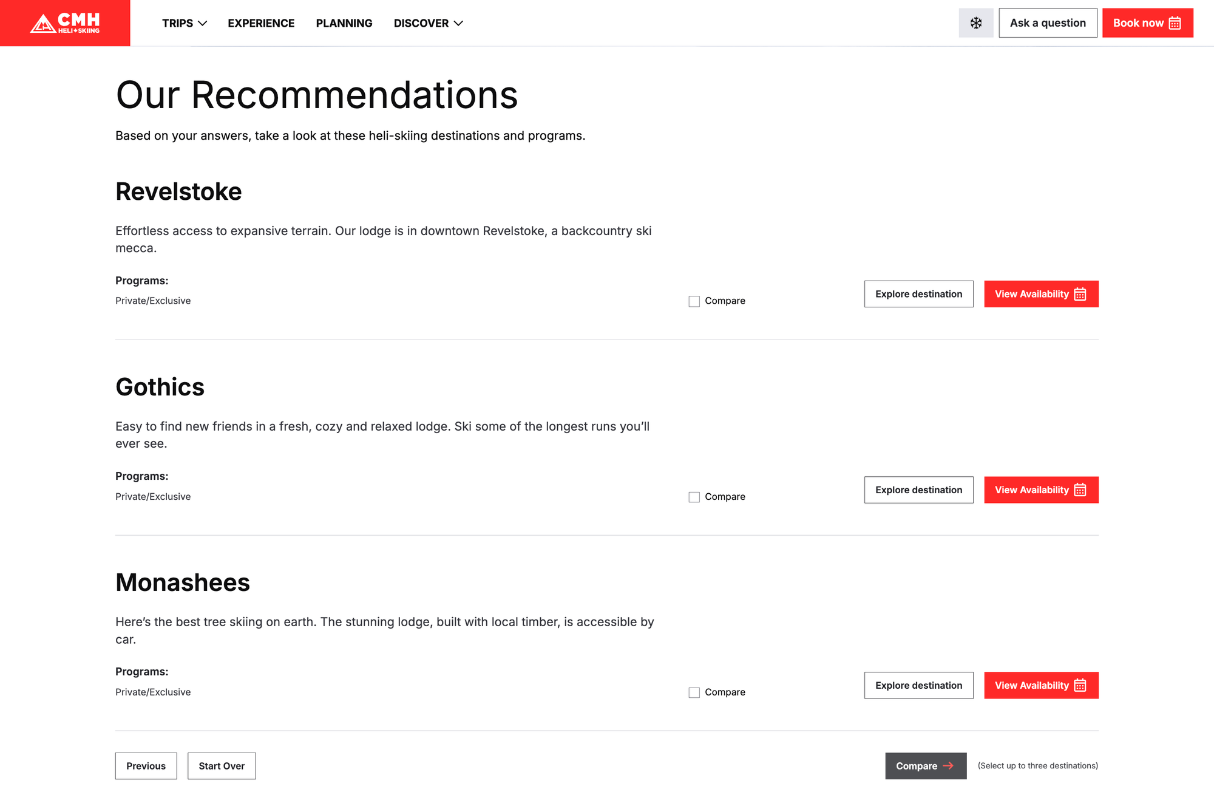The width and height of the screenshot is (1214, 806).
Task: Click calendar icon on Monashees View Availability
Action: pos(1080,686)
